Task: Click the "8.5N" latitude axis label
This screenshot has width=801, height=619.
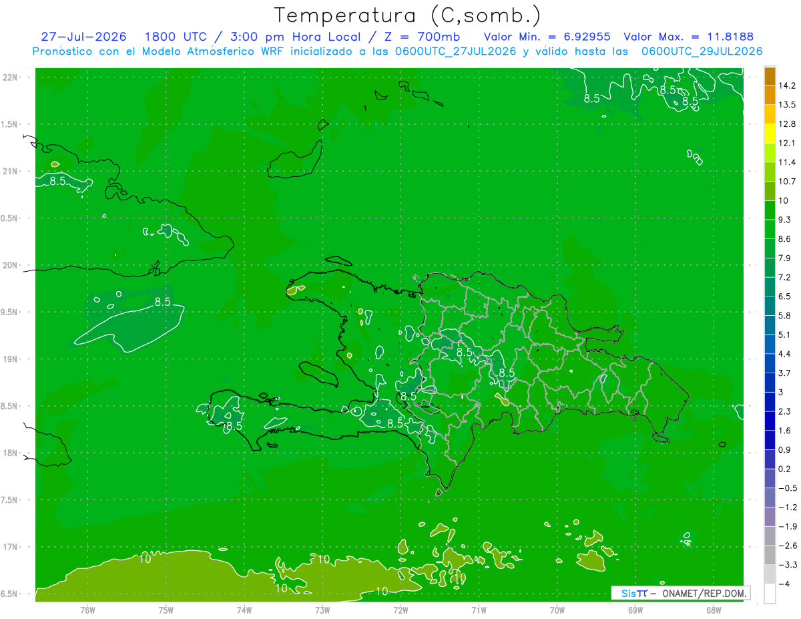Action: coord(10,406)
